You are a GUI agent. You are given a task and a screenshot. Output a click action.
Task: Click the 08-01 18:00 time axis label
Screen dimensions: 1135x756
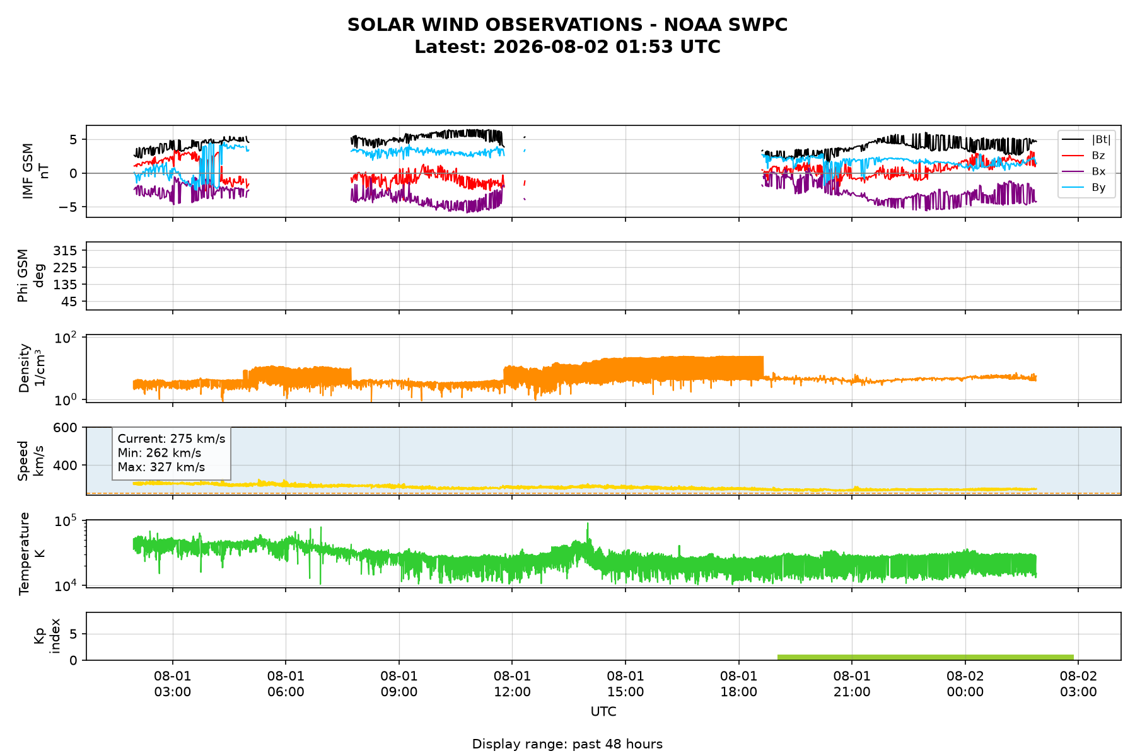click(x=738, y=684)
